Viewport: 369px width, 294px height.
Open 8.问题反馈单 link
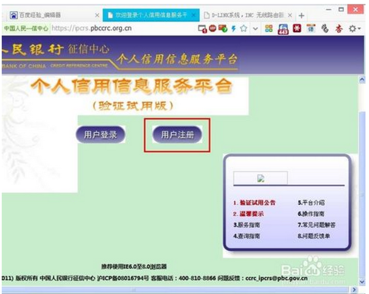(x=314, y=236)
